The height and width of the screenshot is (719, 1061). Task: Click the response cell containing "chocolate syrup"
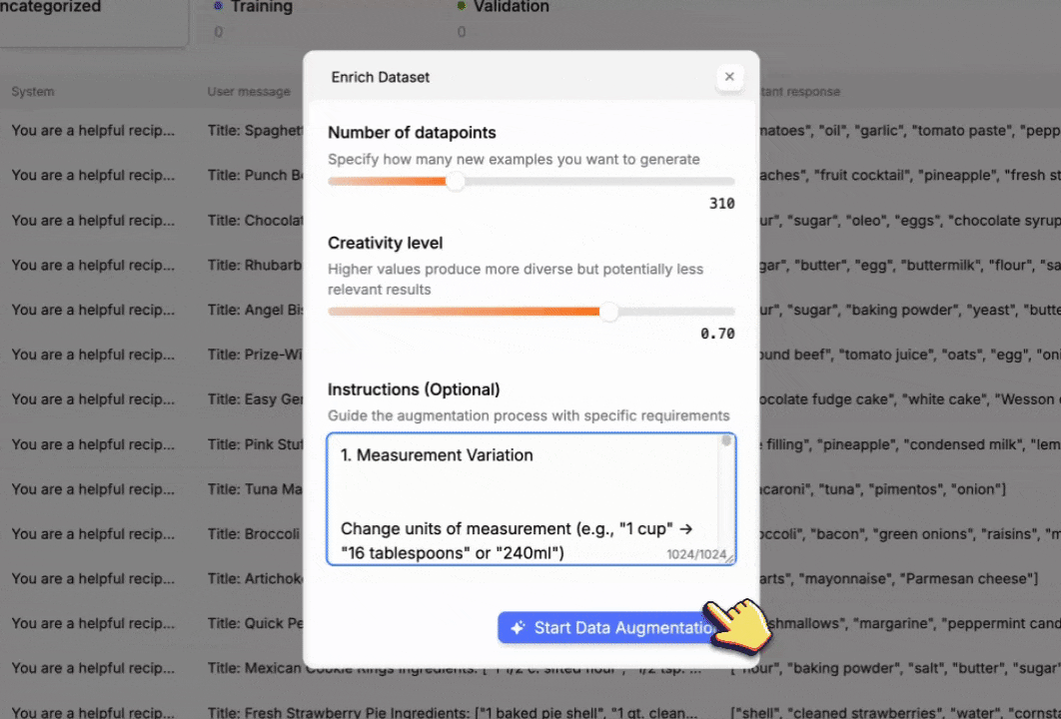coord(910,221)
